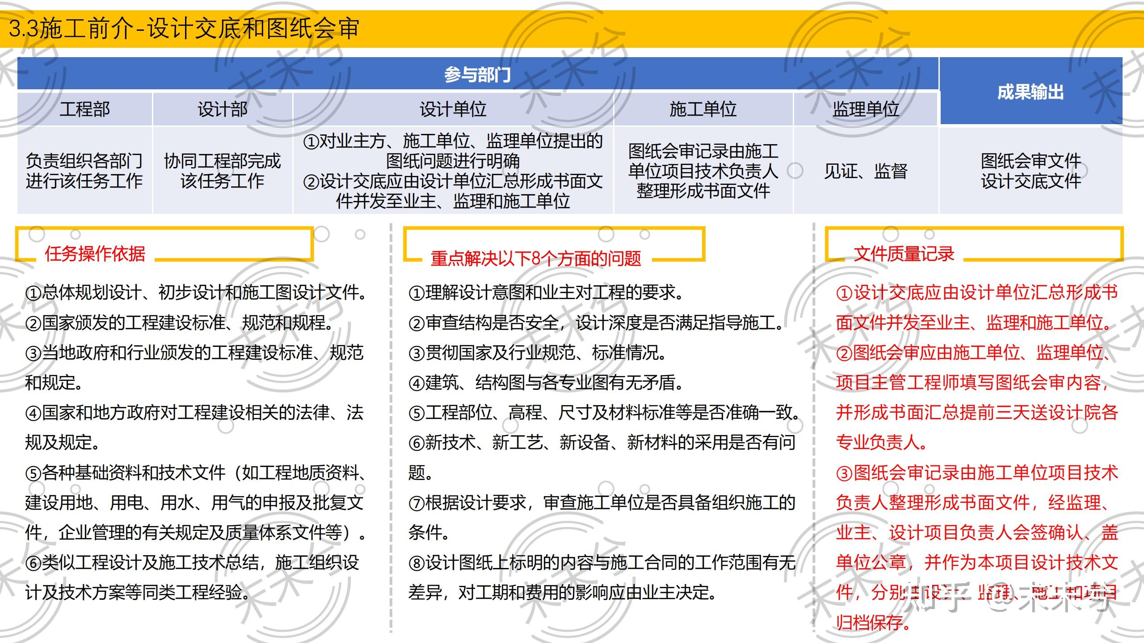Click red line '归档保存。'

click(874, 622)
